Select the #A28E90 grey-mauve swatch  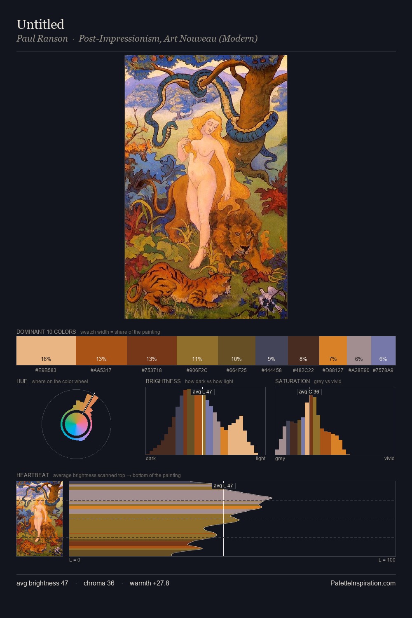point(359,351)
